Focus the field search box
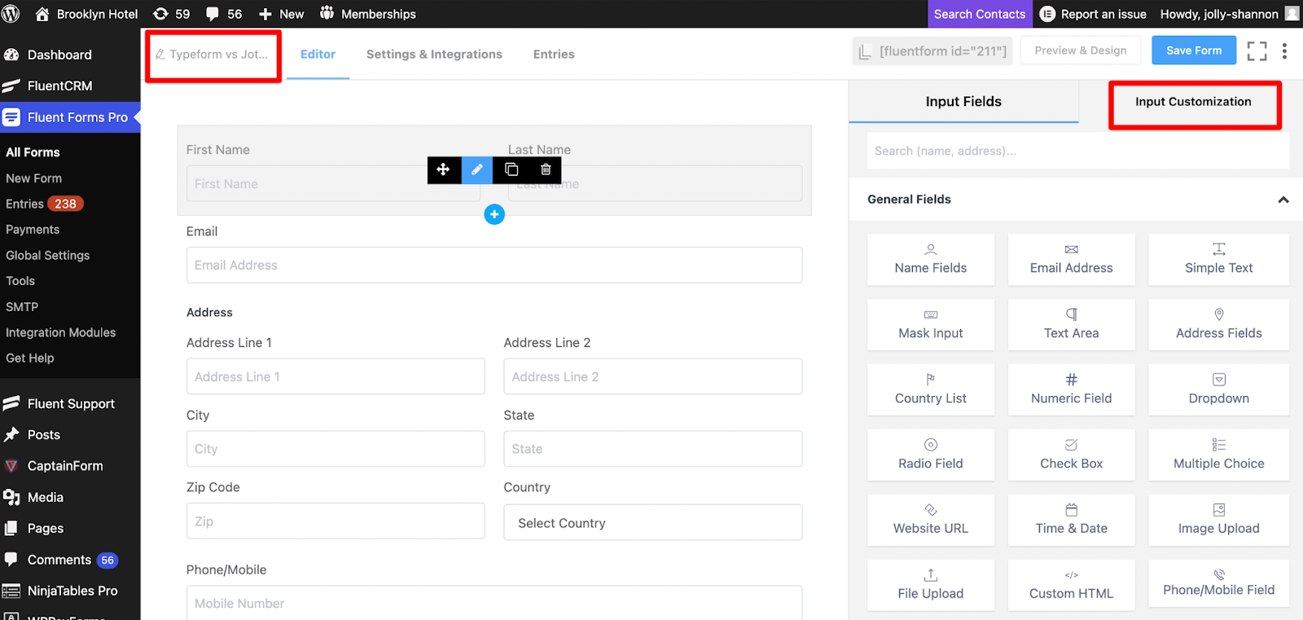The image size is (1303, 620). pos(1077,151)
